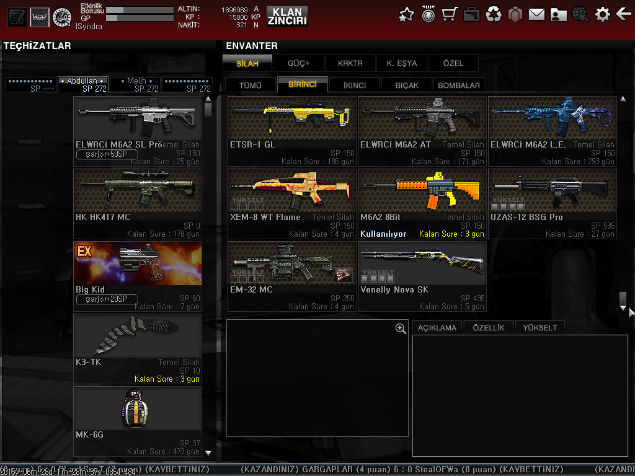Click the ALTIN value 1896069
This screenshot has height=476, width=635.
(x=234, y=10)
